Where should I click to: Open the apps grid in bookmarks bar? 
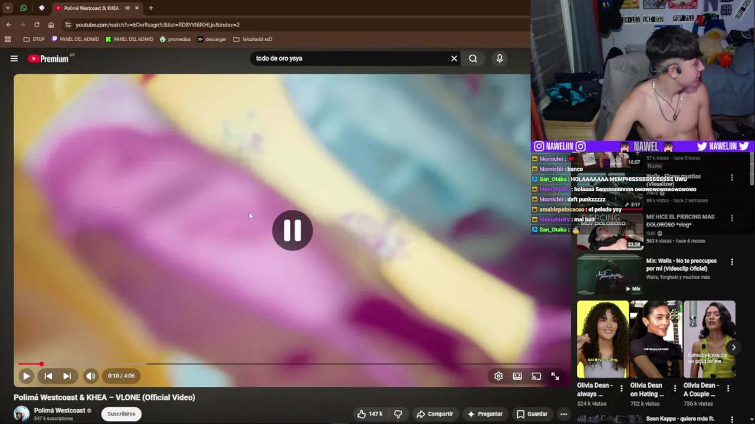8,39
